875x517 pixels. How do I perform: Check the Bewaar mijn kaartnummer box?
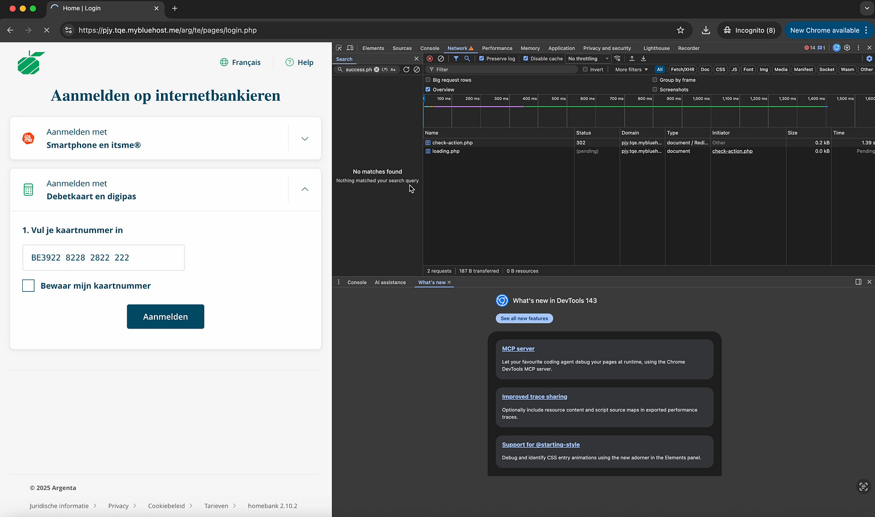28,286
